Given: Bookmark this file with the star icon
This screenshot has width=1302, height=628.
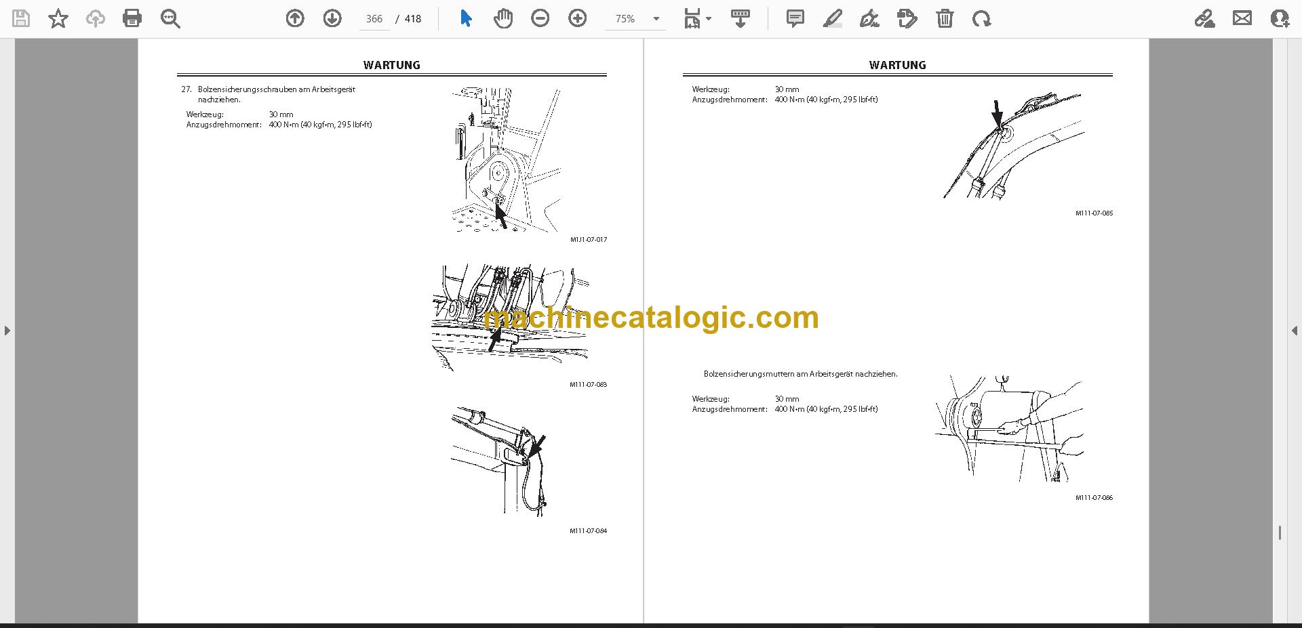Looking at the screenshot, I should (x=58, y=18).
